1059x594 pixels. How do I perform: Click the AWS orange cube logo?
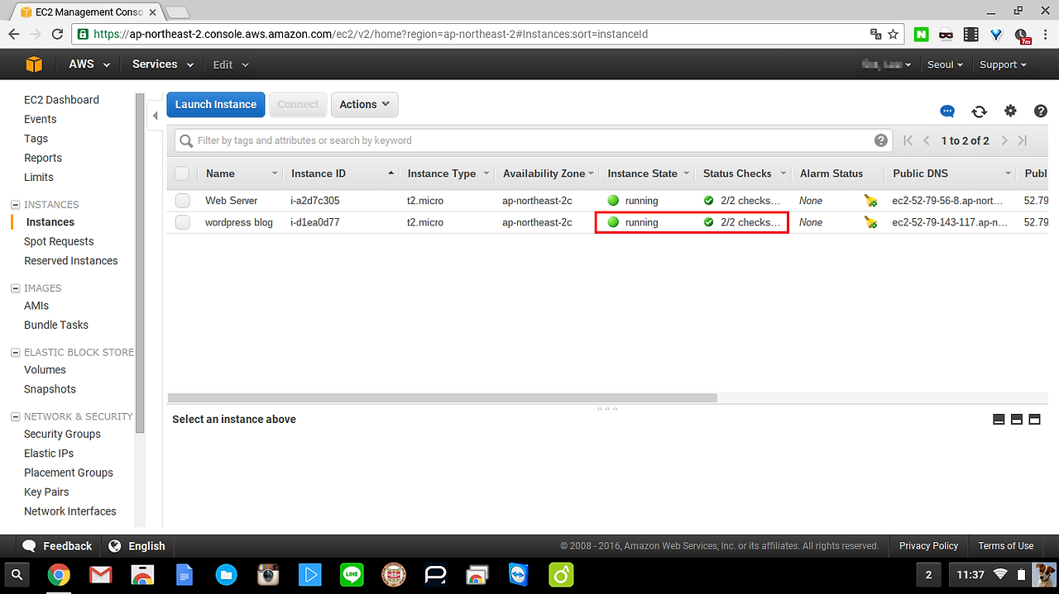click(34, 64)
